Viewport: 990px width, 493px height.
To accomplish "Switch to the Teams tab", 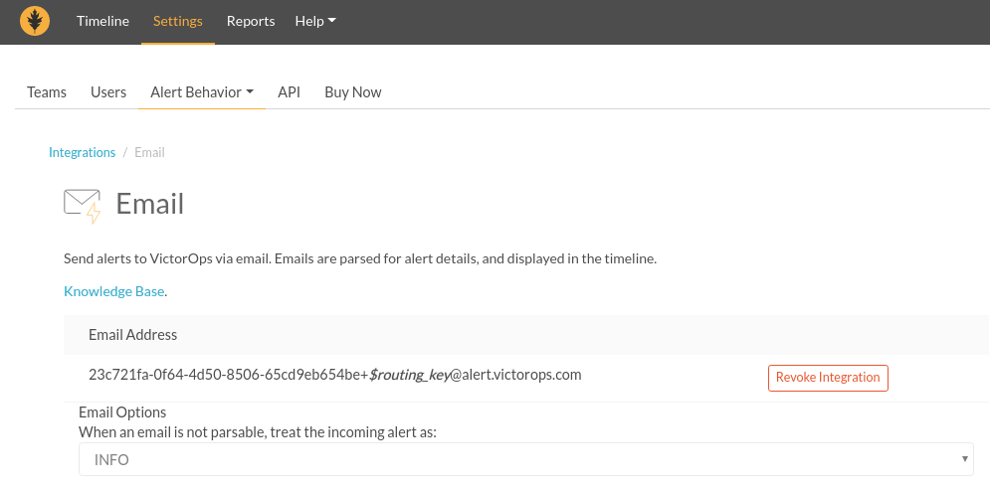I will pyautogui.click(x=47, y=92).
